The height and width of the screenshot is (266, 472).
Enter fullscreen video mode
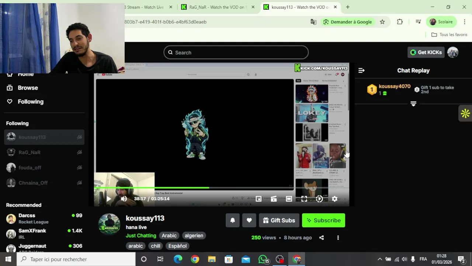[304, 199]
